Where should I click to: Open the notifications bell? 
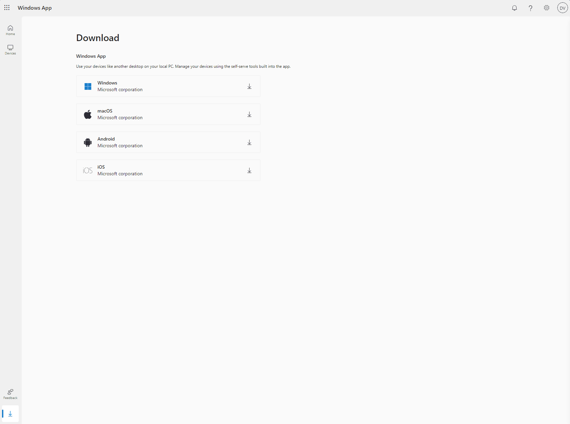point(514,8)
